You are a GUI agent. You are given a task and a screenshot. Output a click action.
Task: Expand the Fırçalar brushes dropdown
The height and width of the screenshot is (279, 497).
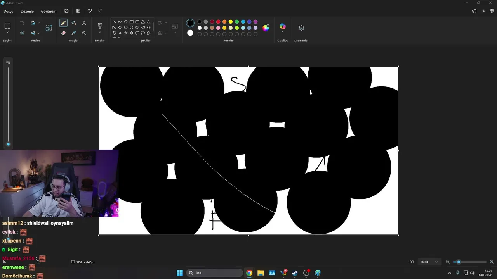100,33
